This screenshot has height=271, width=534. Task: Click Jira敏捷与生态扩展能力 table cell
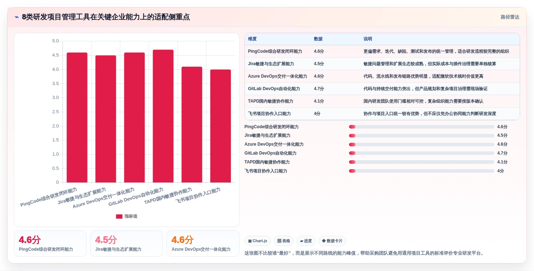271,64
